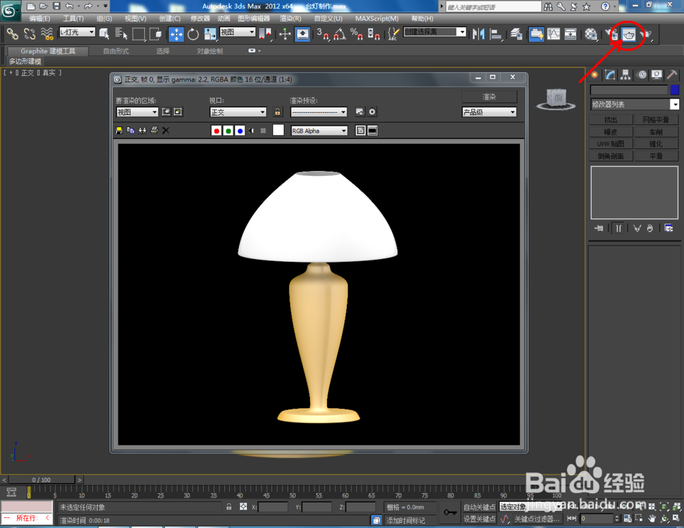
Task: Toggle Keyboard Shortcut Override button
Action: click(x=302, y=34)
